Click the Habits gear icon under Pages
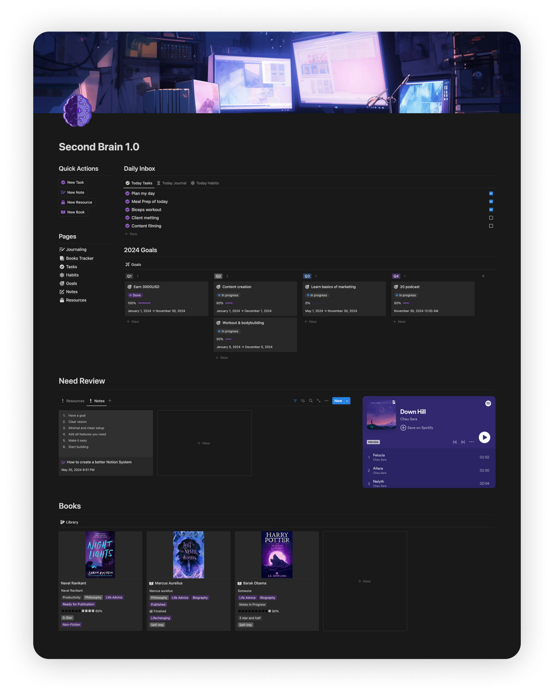 click(62, 275)
